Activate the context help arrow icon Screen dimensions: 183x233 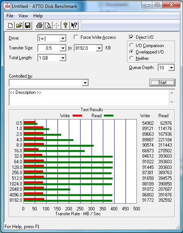74,25
